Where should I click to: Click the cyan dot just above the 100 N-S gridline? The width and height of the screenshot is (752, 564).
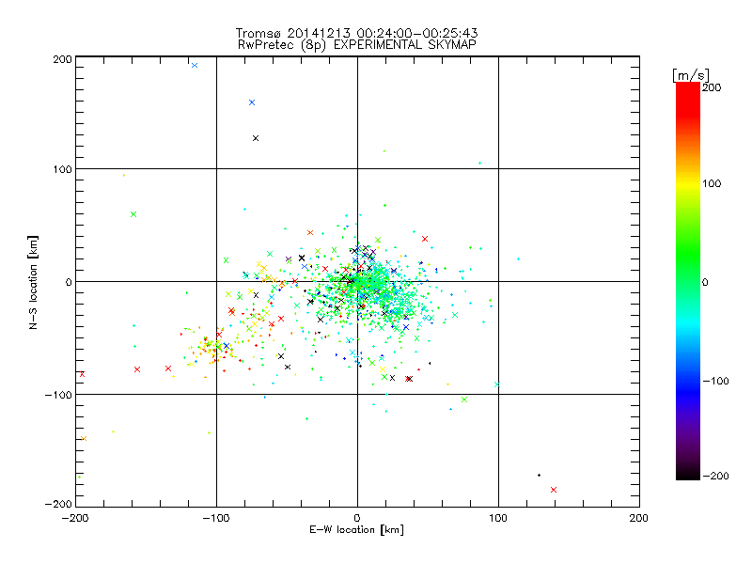[x=479, y=163]
